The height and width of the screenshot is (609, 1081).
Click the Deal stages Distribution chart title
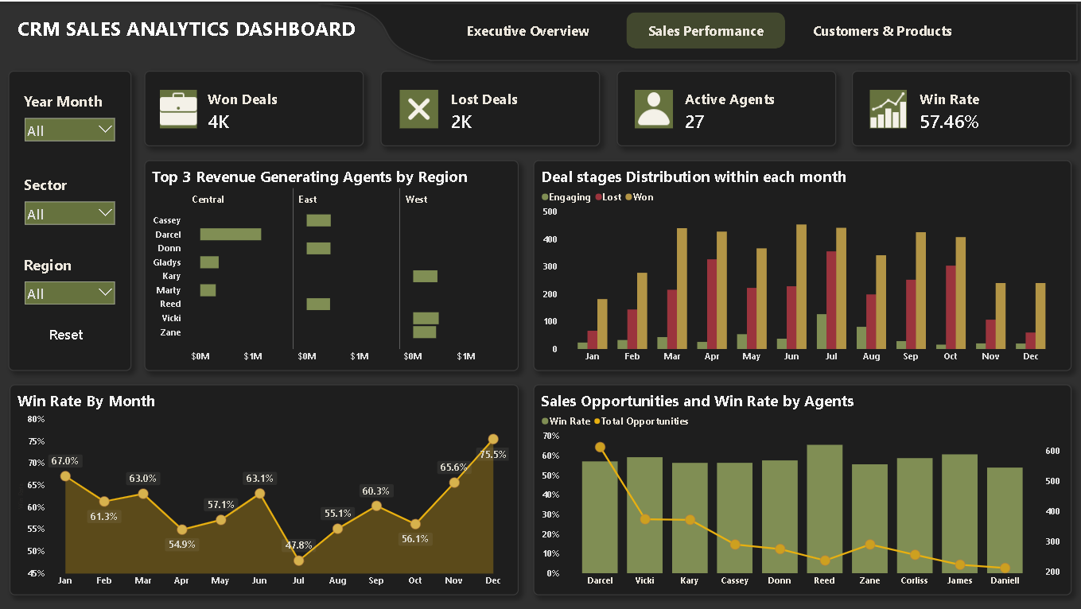(x=694, y=177)
